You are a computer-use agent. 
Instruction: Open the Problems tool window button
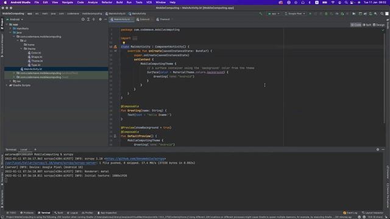27,213
